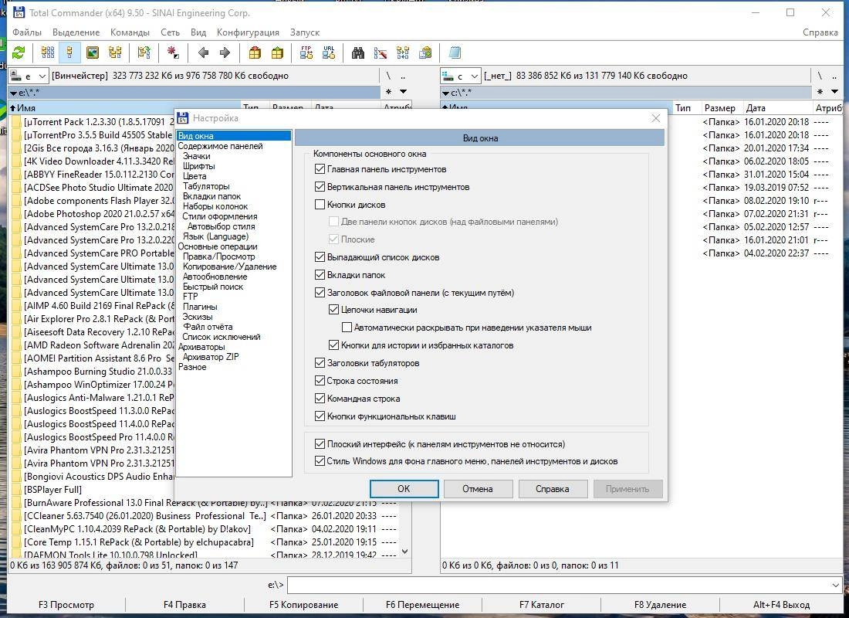Go back with the left arrow icon
Screen dimensions: 849x618
pyautogui.click(x=203, y=53)
